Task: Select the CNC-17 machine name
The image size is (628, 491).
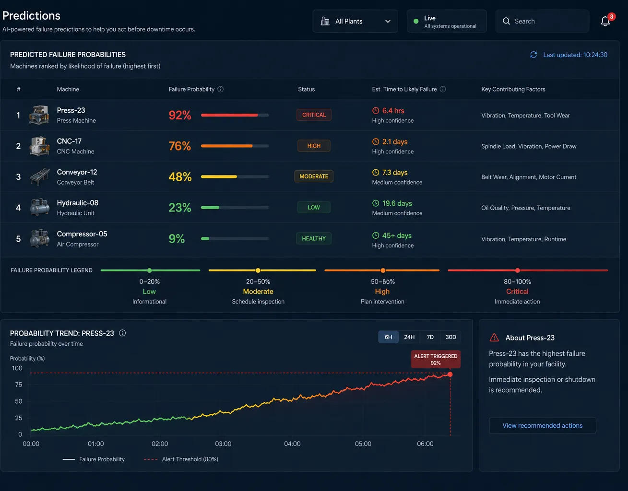Action: pos(69,141)
